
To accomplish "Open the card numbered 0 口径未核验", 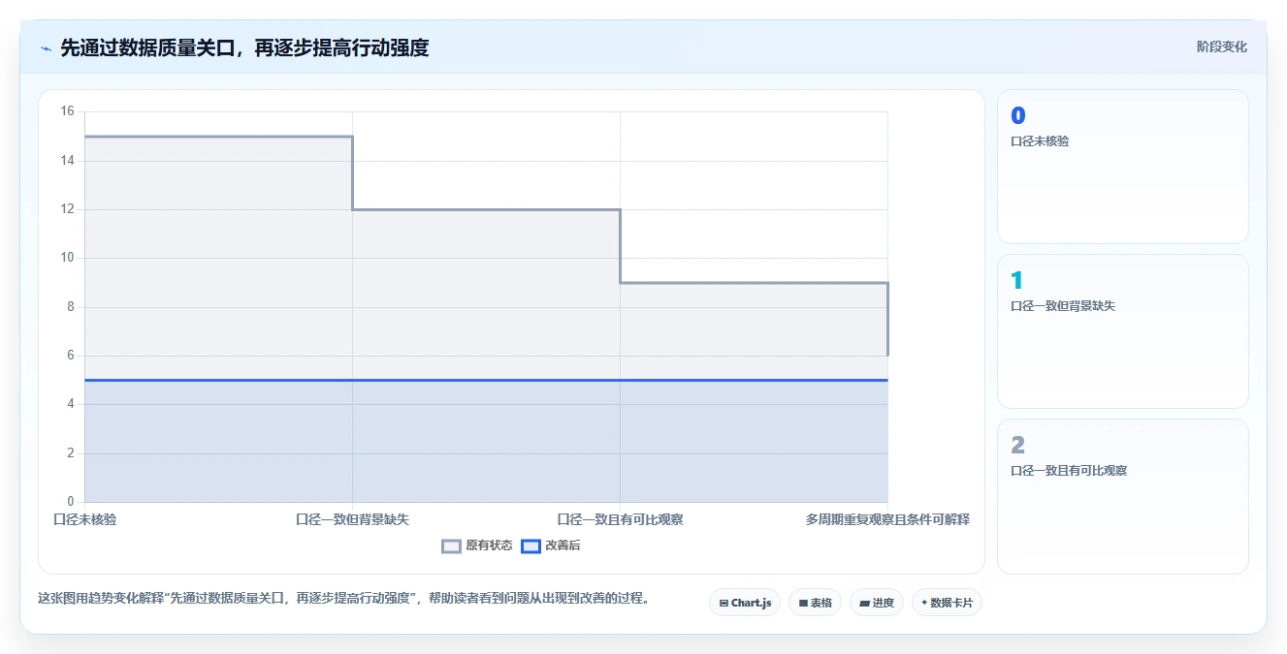I will pyautogui.click(x=1123, y=167).
